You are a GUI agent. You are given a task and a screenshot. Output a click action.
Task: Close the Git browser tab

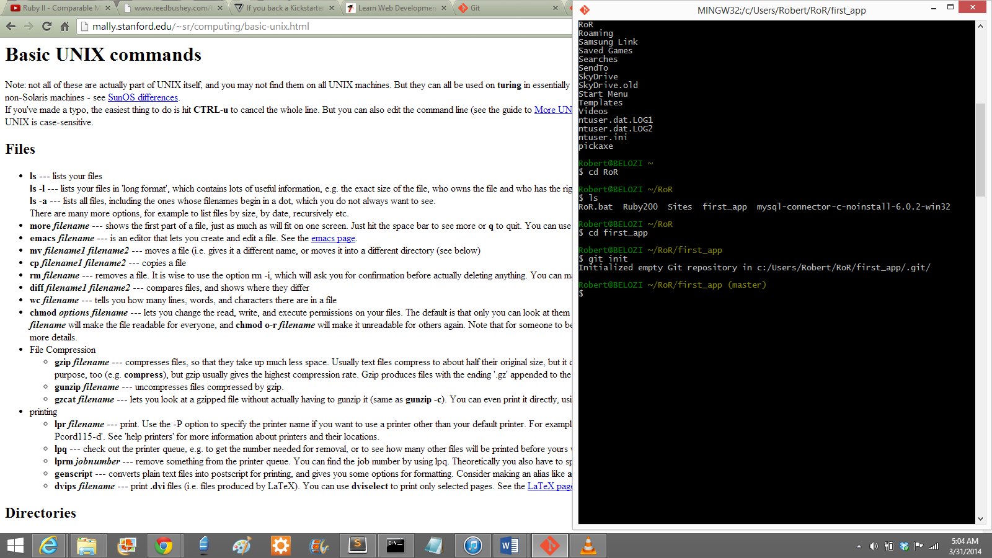[x=555, y=8]
